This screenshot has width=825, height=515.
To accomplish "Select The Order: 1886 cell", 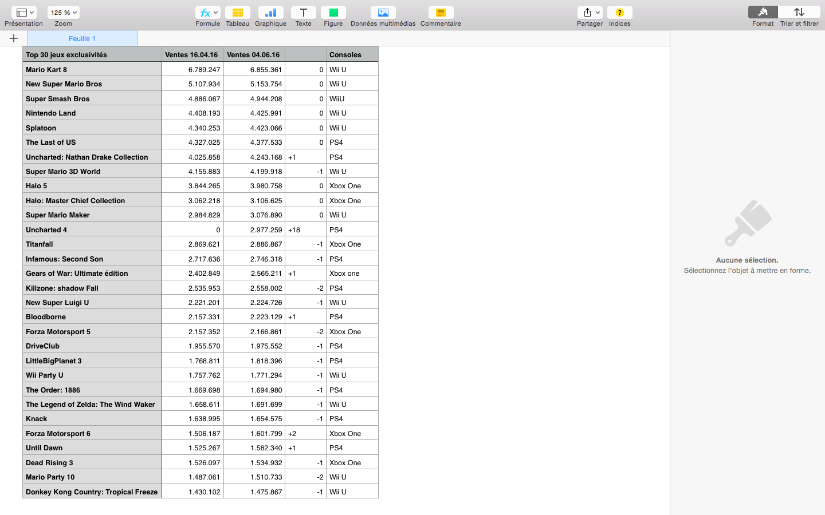I will [92, 390].
